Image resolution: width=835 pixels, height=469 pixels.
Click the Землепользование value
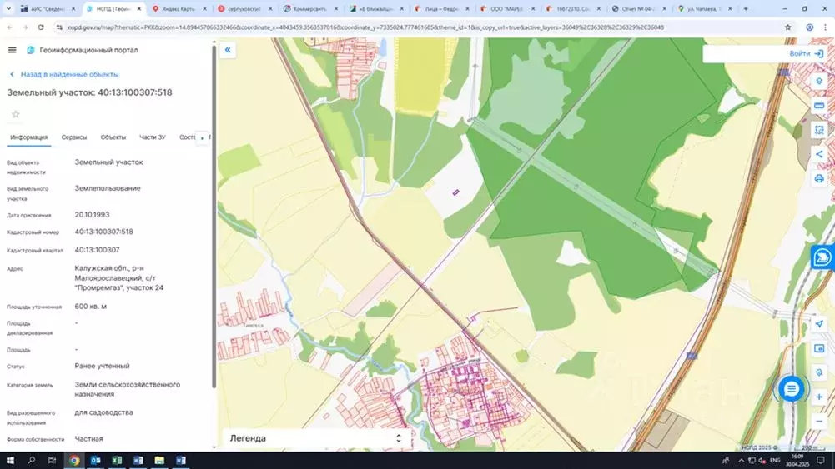point(108,188)
